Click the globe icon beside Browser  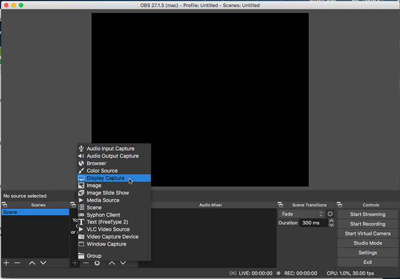pyautogui.click(x=81, y=163)
